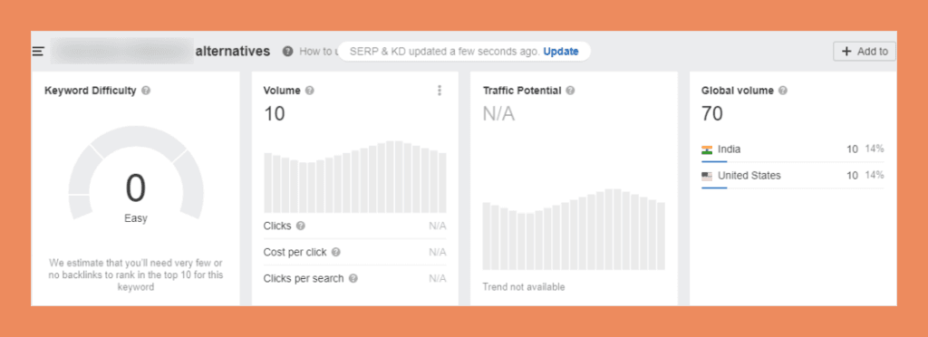The height and width of the screenshot is (337, 928).
Task: Click the backlinks estimate description text
Action: (136, 274)
